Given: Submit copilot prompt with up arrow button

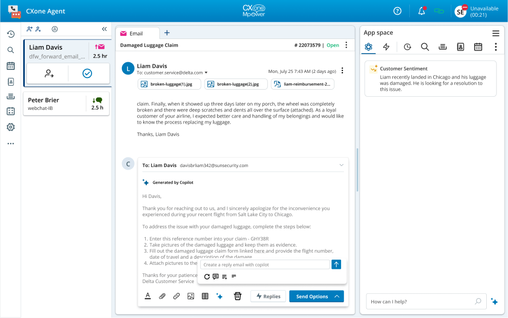Looking at the screenshot, I should point(336,264).
